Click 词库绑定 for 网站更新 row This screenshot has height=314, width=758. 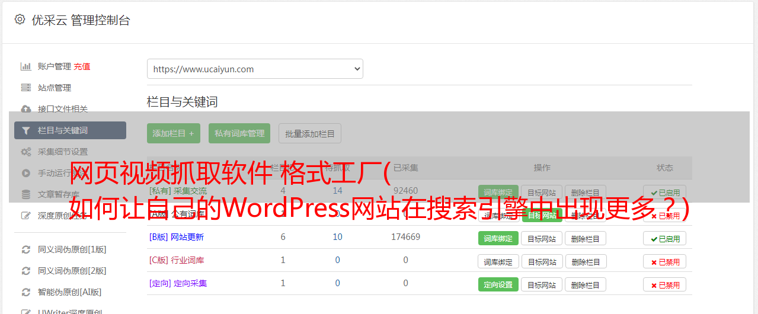pyautogui.click(x=498, y=238)
